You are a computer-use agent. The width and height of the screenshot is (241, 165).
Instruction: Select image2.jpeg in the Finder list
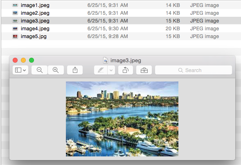(121, 13)
